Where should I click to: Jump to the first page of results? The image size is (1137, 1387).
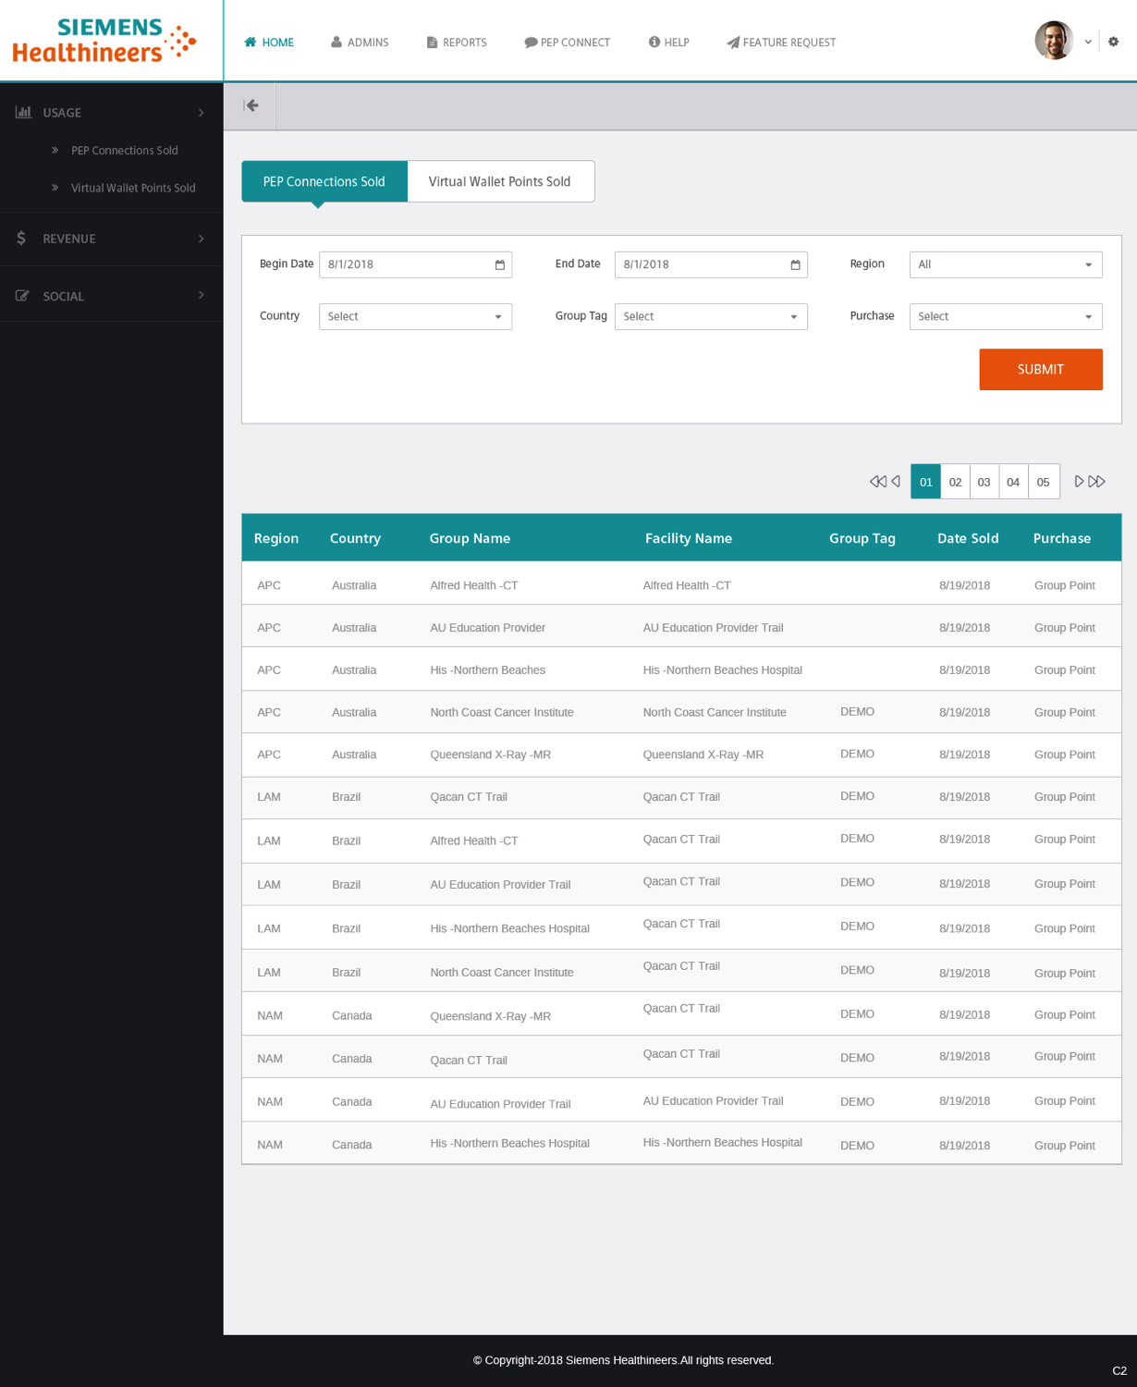click(876, 482)
